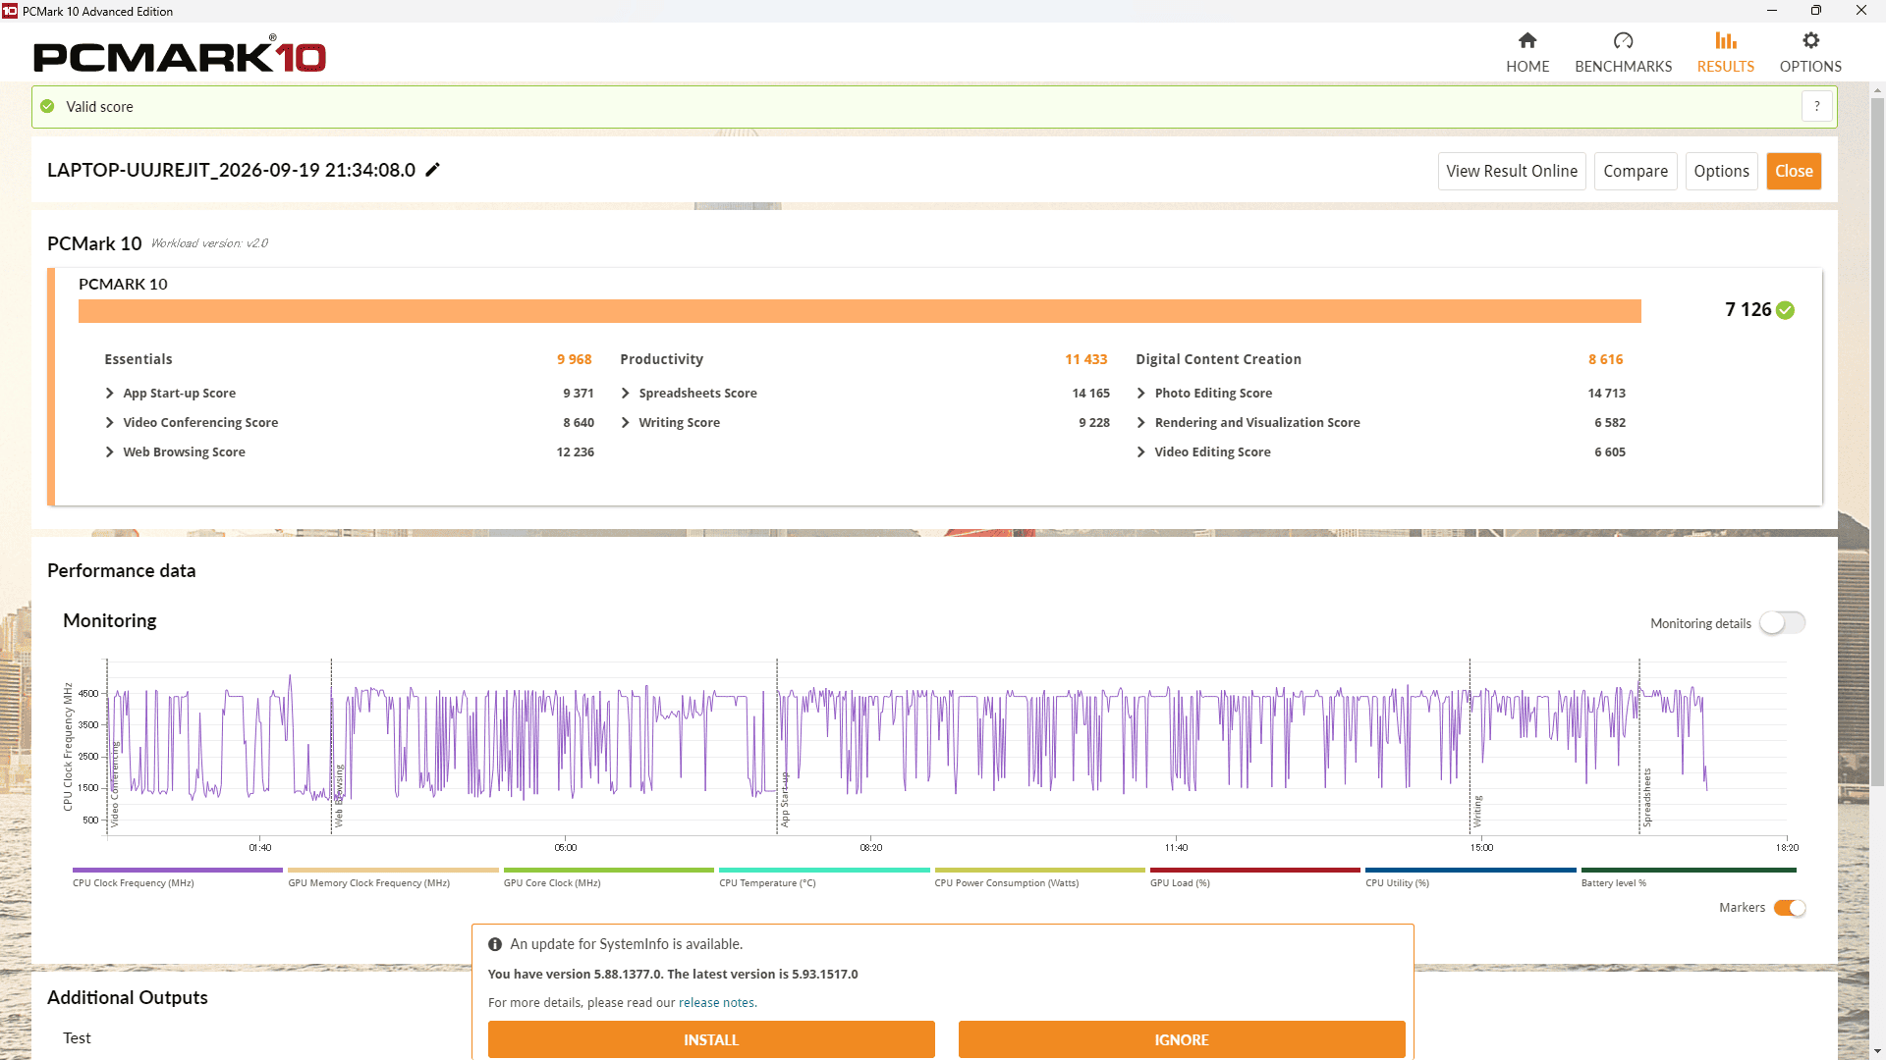Click the Results bar chart icon
Viewport: 1886px width, 1060px height.
(x=1726, y=40)
